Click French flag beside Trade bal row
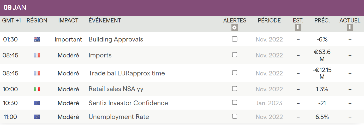This screenshot has height=125, width=364. coord(37,73)
